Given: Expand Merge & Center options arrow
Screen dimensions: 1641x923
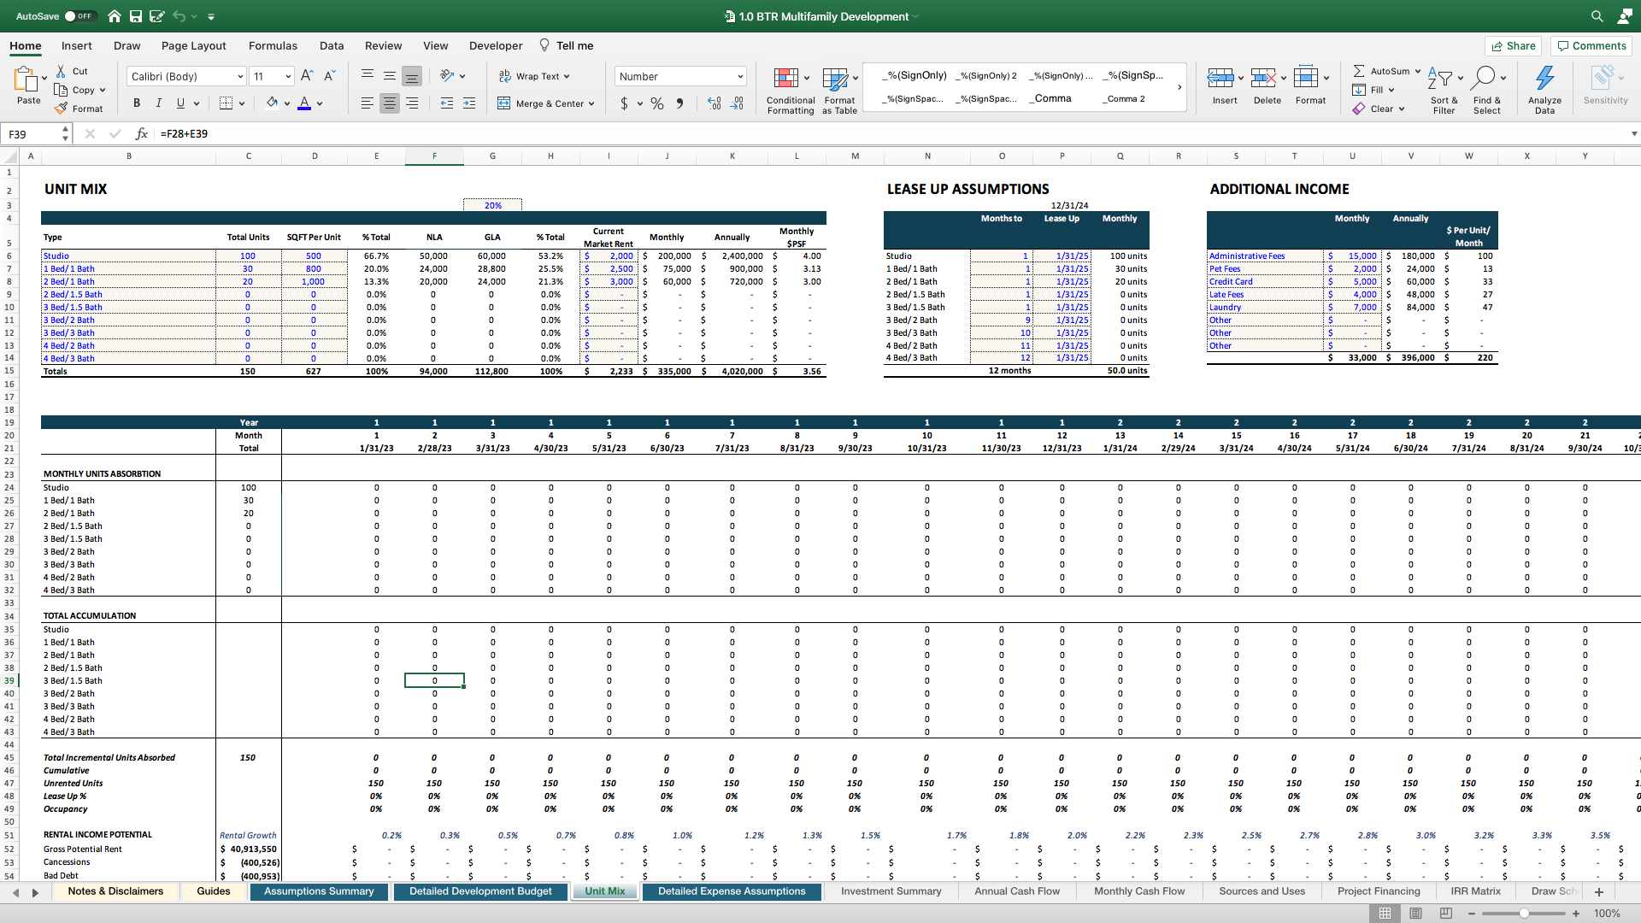Looking at the screenshot, I should [591, 104].
